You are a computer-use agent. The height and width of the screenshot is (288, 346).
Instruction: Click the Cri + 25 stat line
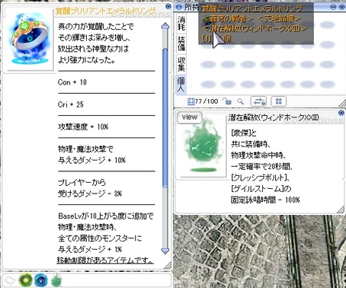tap(71, 104)
